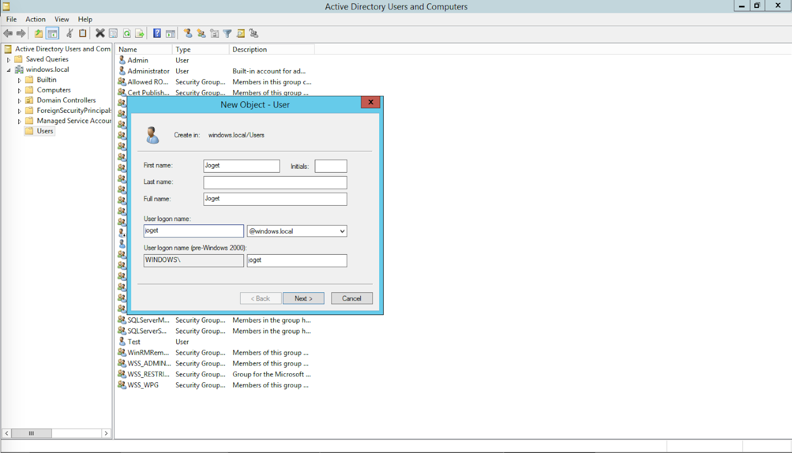Click tree pane scrollbar right arrow
Image resolution: width=792 pixels, height=453 pixels.
pyautogui.click(x=106, y=433)
